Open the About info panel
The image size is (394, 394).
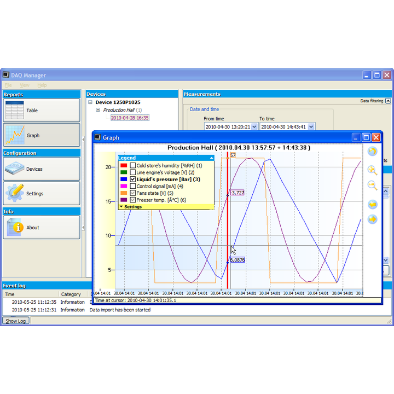(x=41, y=228)
